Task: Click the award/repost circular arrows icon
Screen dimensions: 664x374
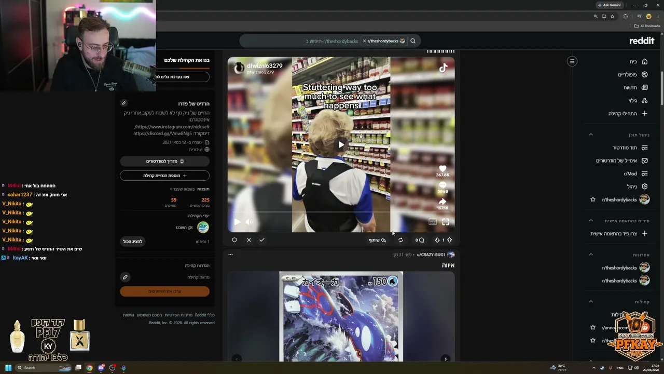Action: [400, 240]
